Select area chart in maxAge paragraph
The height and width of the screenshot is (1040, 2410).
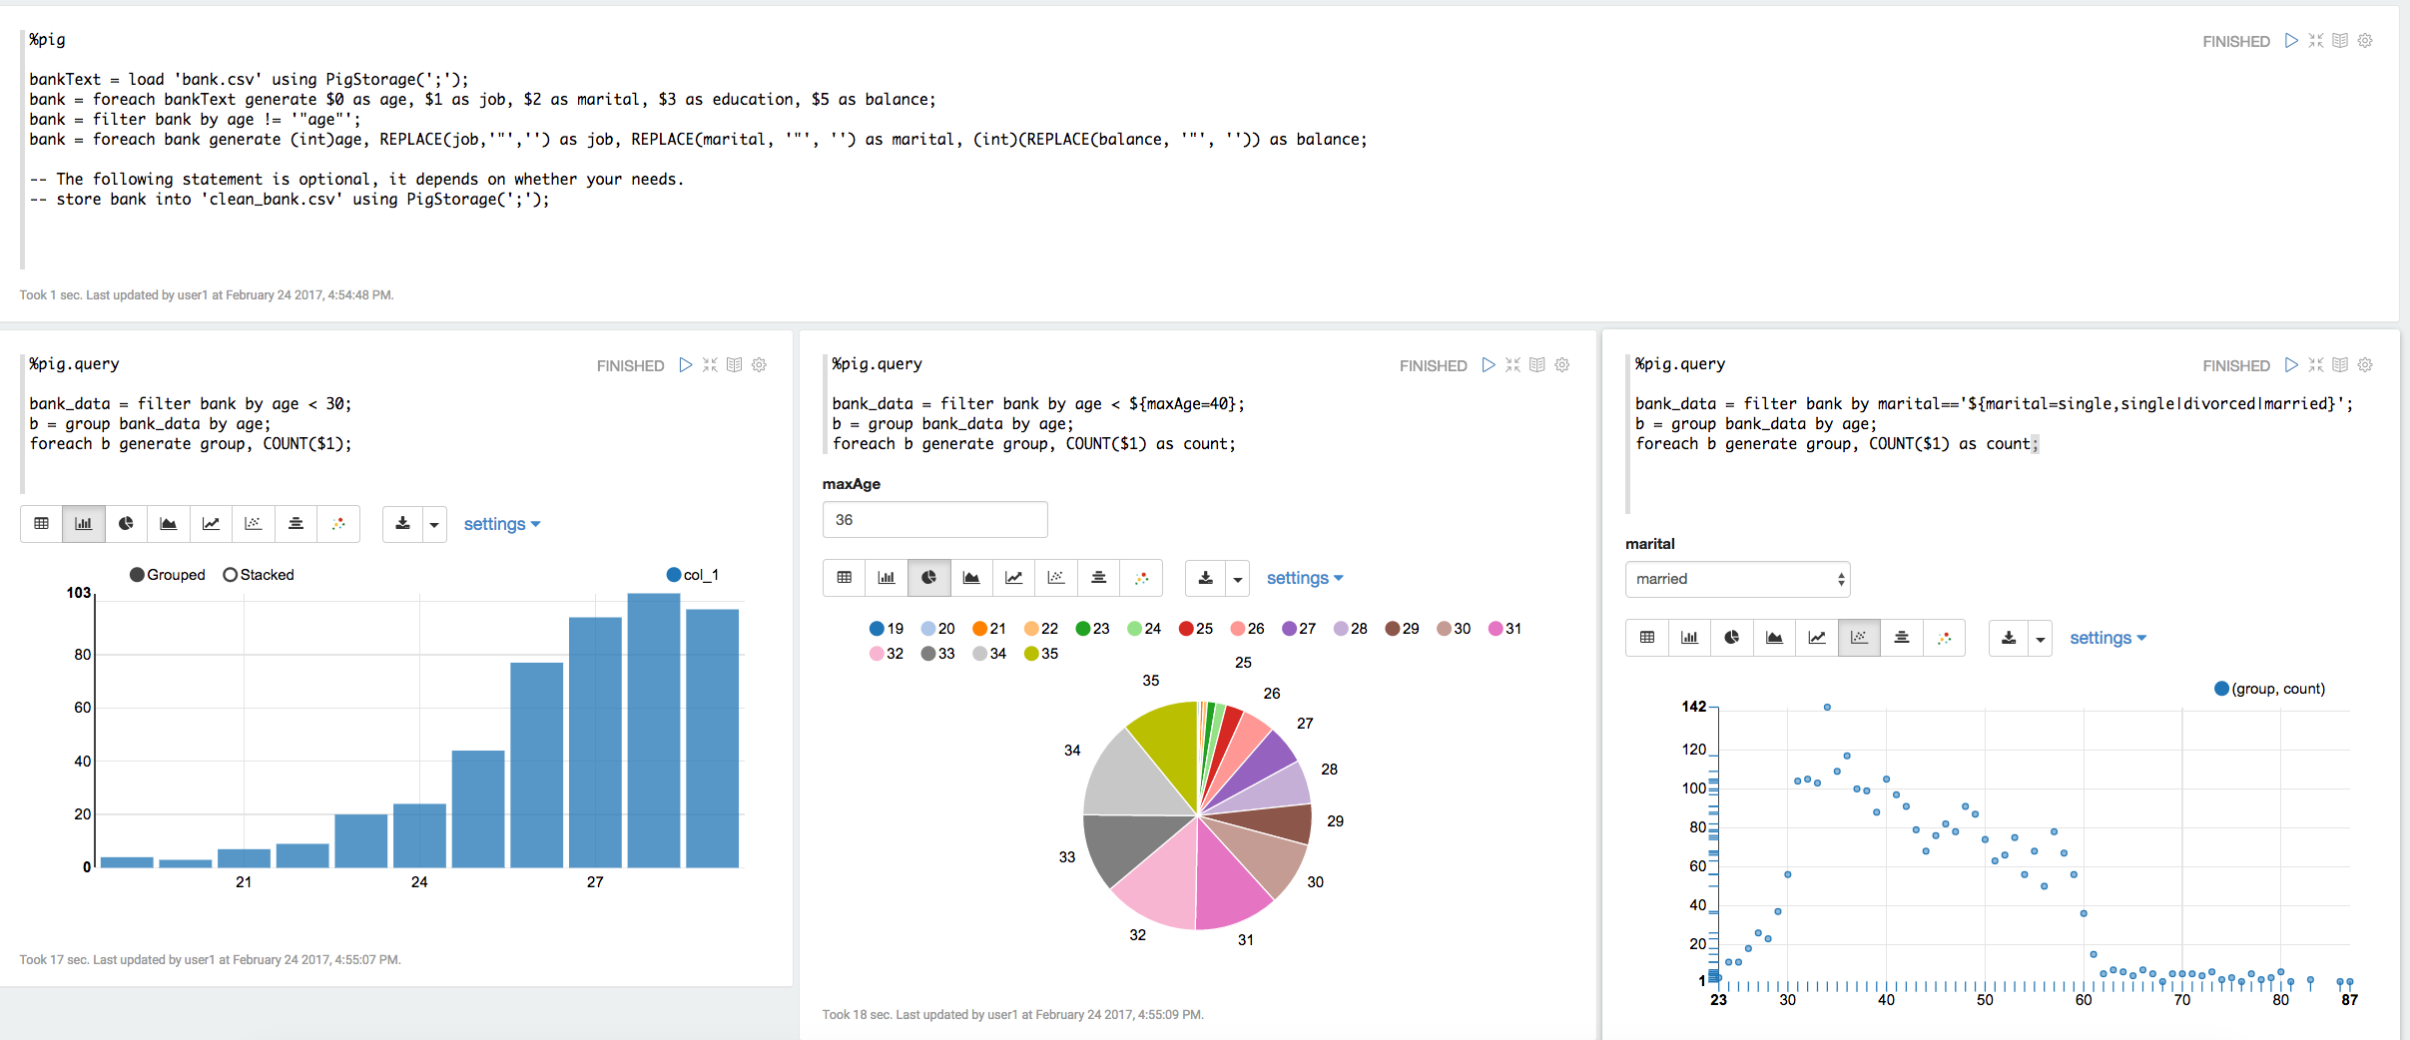pos(970,578)
